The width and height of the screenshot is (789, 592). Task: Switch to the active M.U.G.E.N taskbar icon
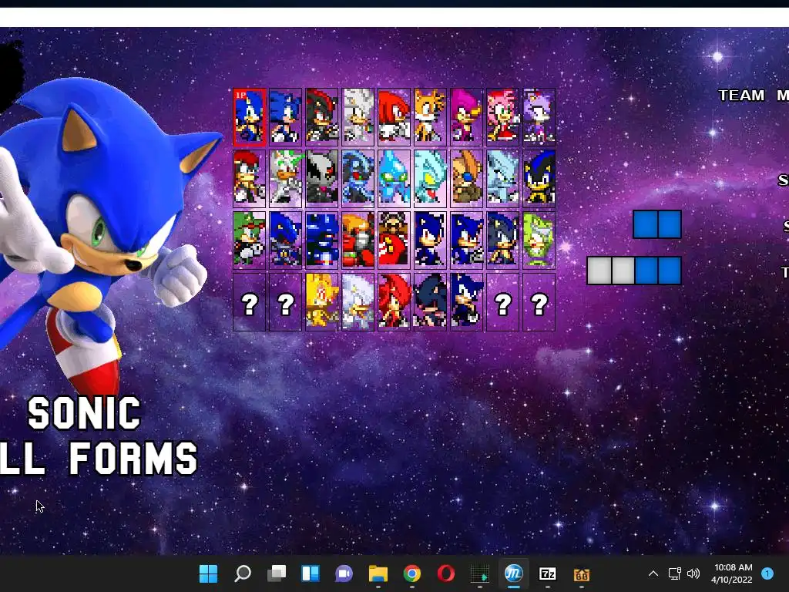[x=514, y=573]
